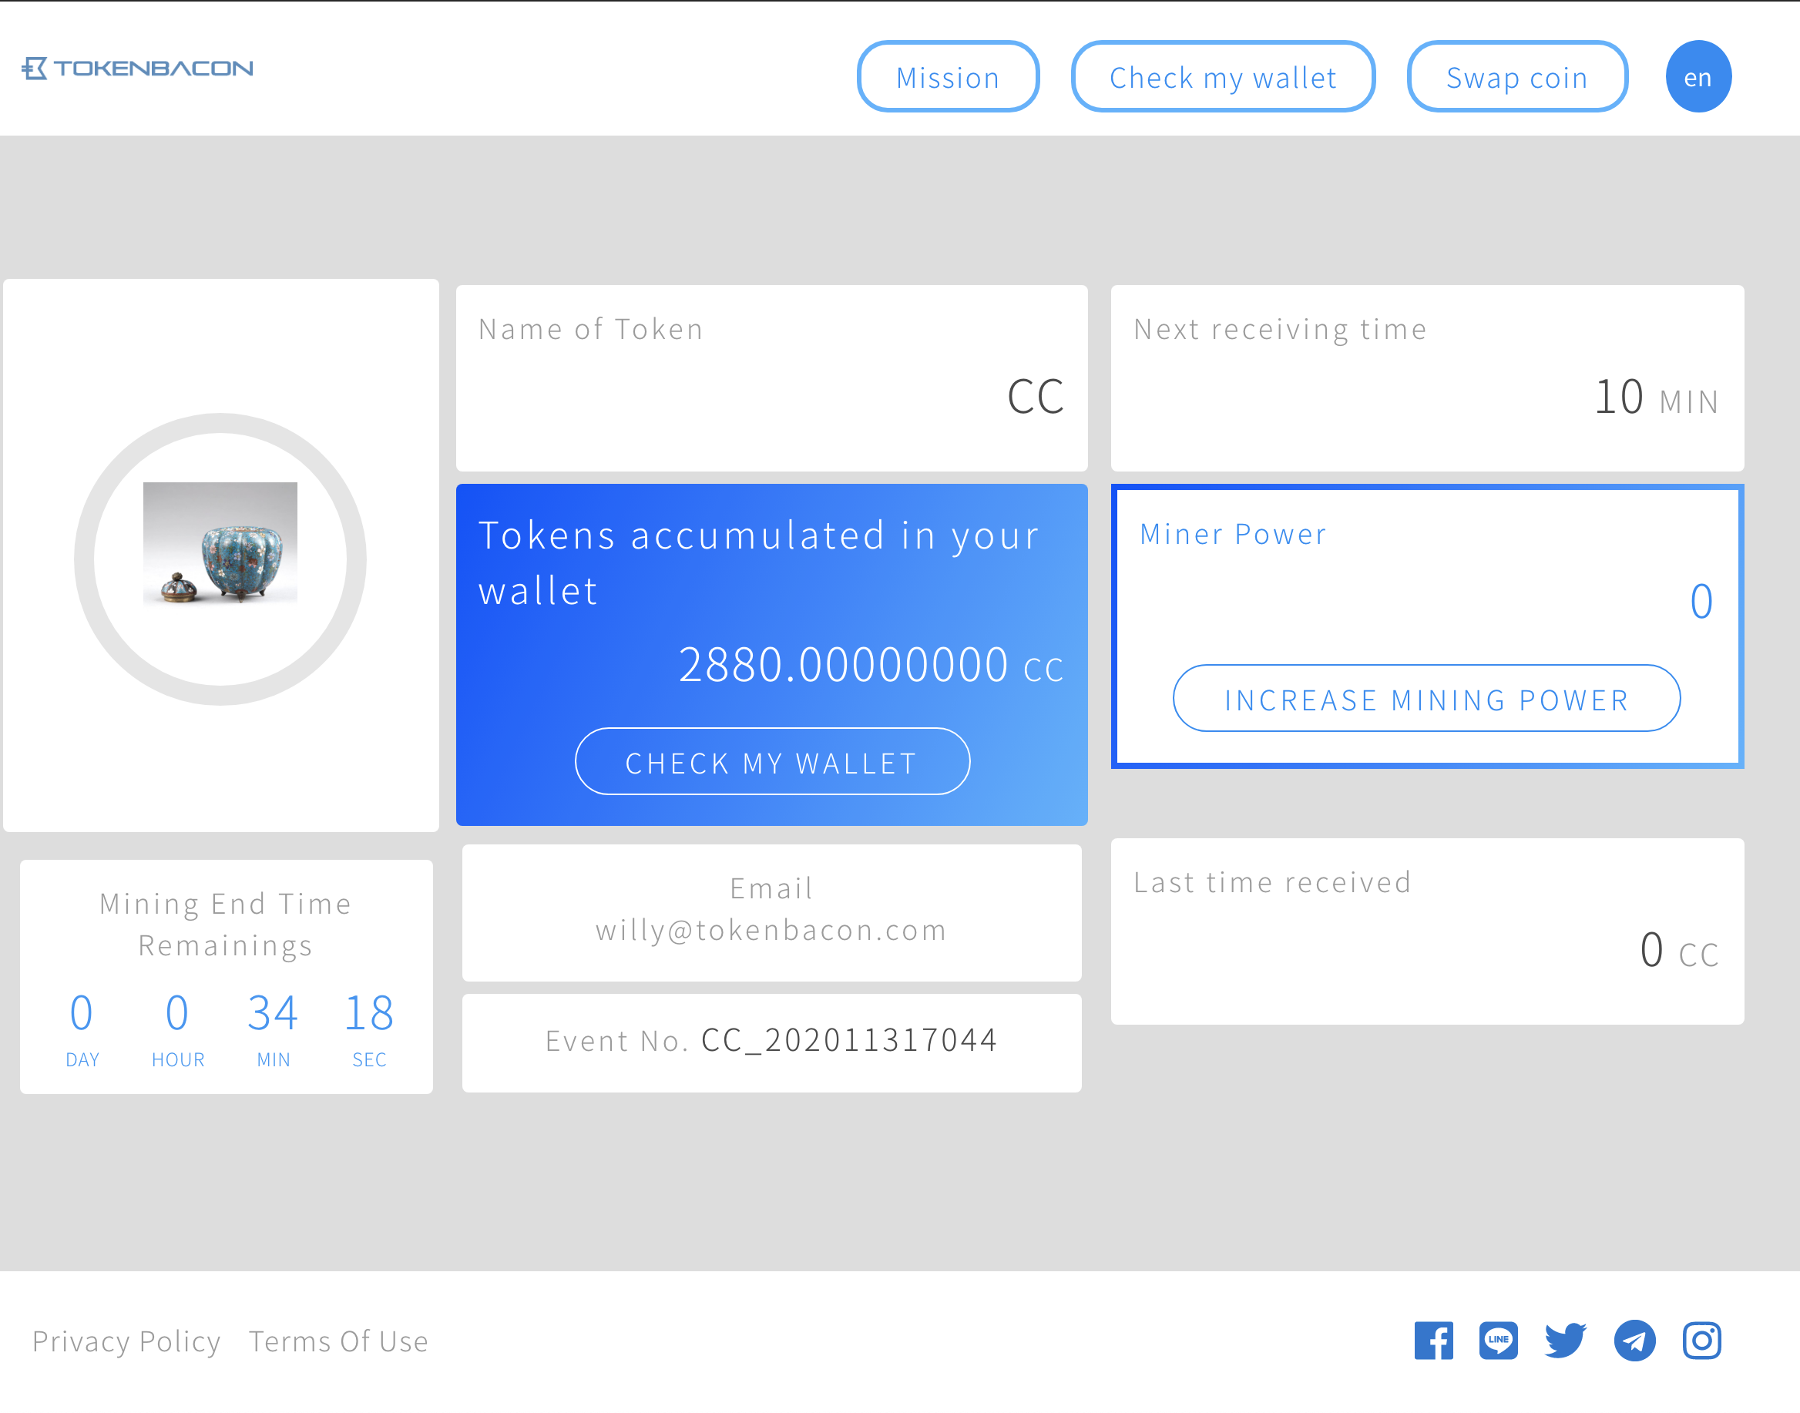Click the Name of Token value CC
1800x1413 pixels.
coord(1035,397)
